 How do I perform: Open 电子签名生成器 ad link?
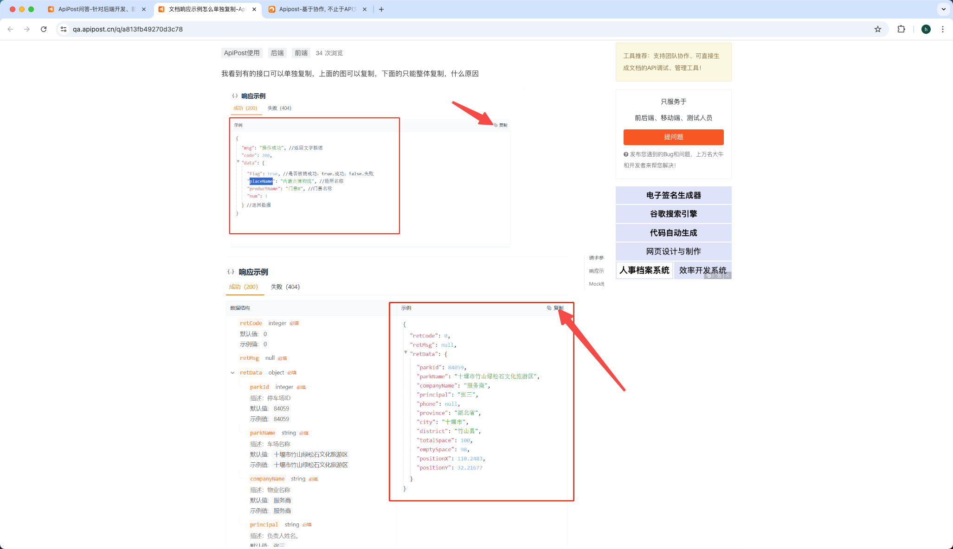673,196
